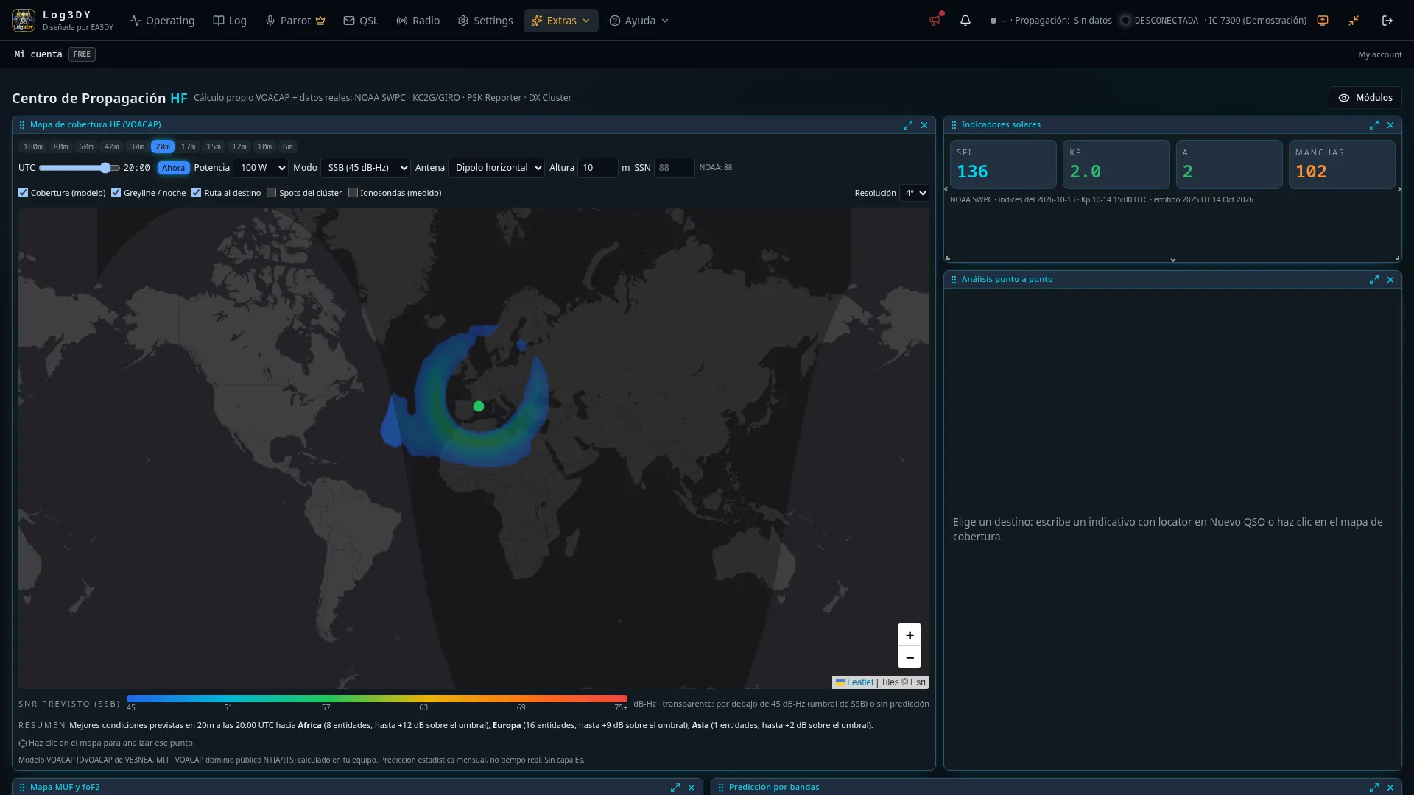Click into the Altura input field

pyautogui.click(x=597, y=168)
